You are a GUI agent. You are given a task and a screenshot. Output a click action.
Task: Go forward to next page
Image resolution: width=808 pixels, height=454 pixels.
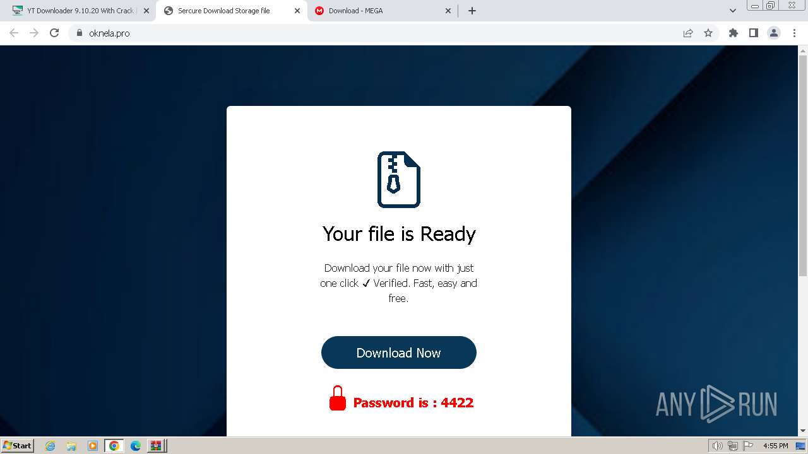[x=34, y=33]
